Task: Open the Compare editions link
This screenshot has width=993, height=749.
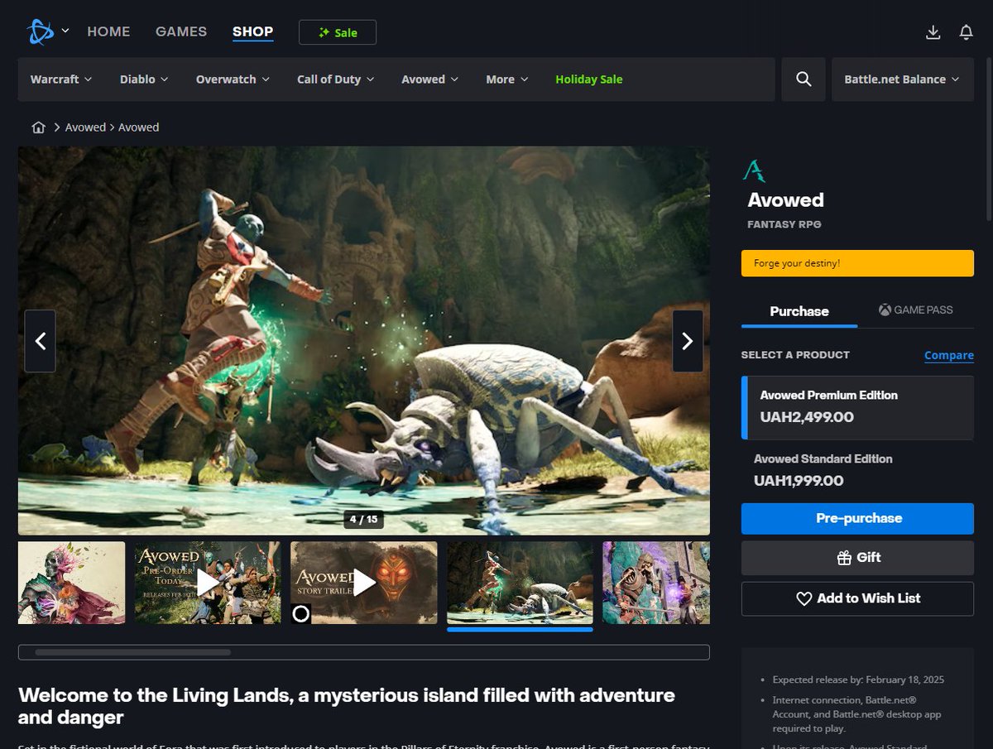Action: tap(949, 355)
